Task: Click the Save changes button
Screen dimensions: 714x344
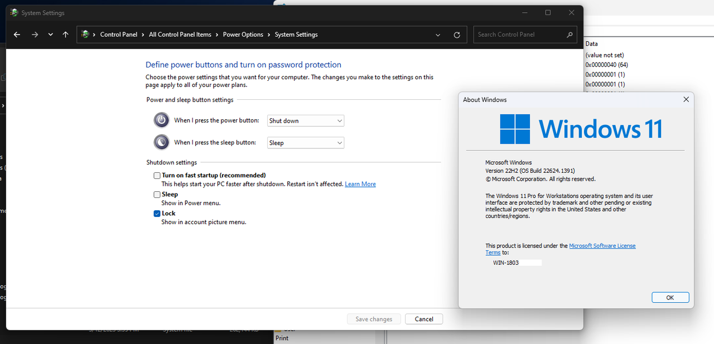Action: click(374, 319)
